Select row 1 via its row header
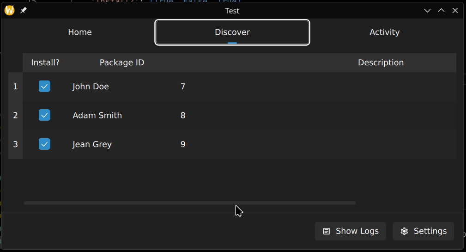The width and height of the screenshot is (466, 252). 15,86
